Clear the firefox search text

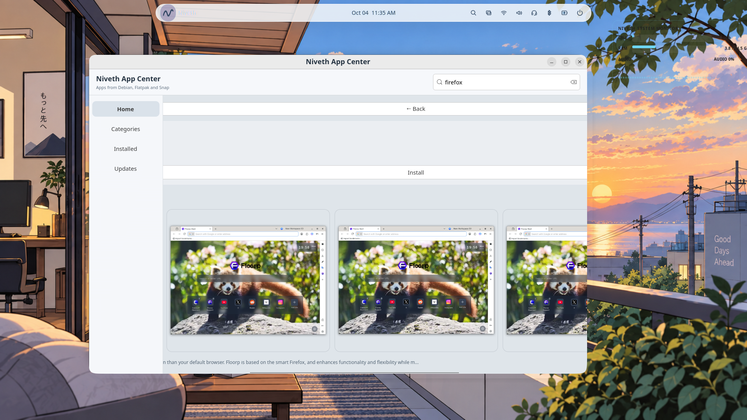pos(573,82)
